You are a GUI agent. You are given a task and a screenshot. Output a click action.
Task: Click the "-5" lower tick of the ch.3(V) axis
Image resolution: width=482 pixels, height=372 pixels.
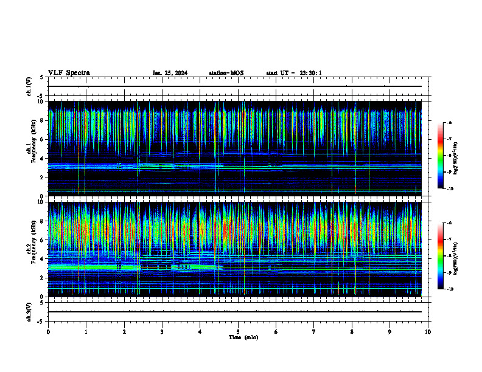[x=40, y=322]
